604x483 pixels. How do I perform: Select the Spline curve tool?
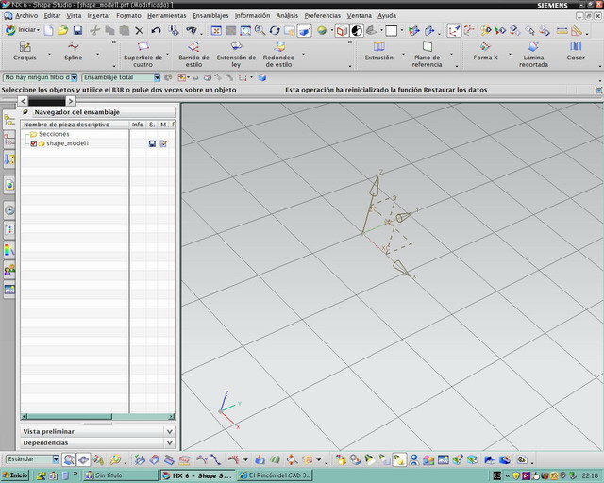coord(73,51)
